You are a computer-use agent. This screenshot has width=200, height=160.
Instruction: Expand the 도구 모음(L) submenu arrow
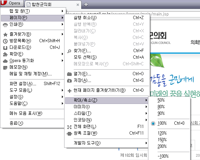tap(63, 90)
